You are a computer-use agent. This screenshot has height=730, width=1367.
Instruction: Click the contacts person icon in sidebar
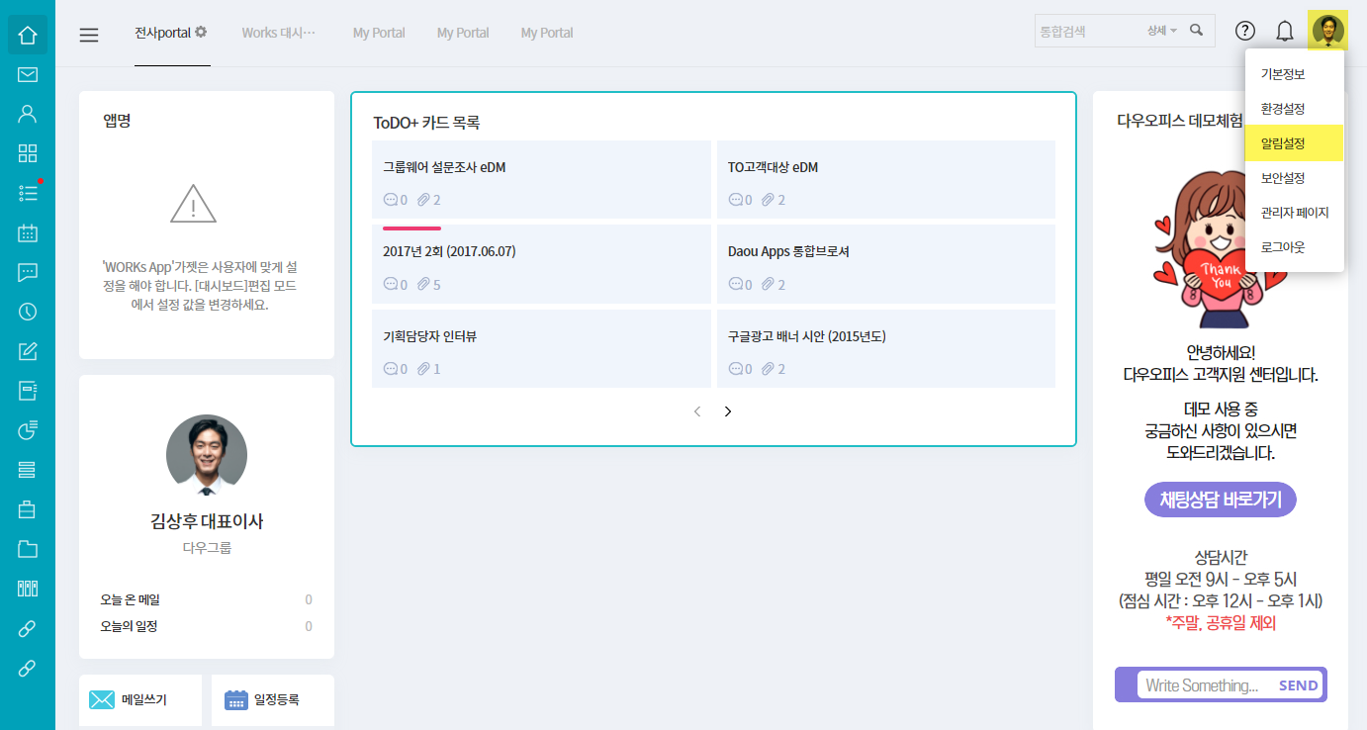[x=28, y=113]
